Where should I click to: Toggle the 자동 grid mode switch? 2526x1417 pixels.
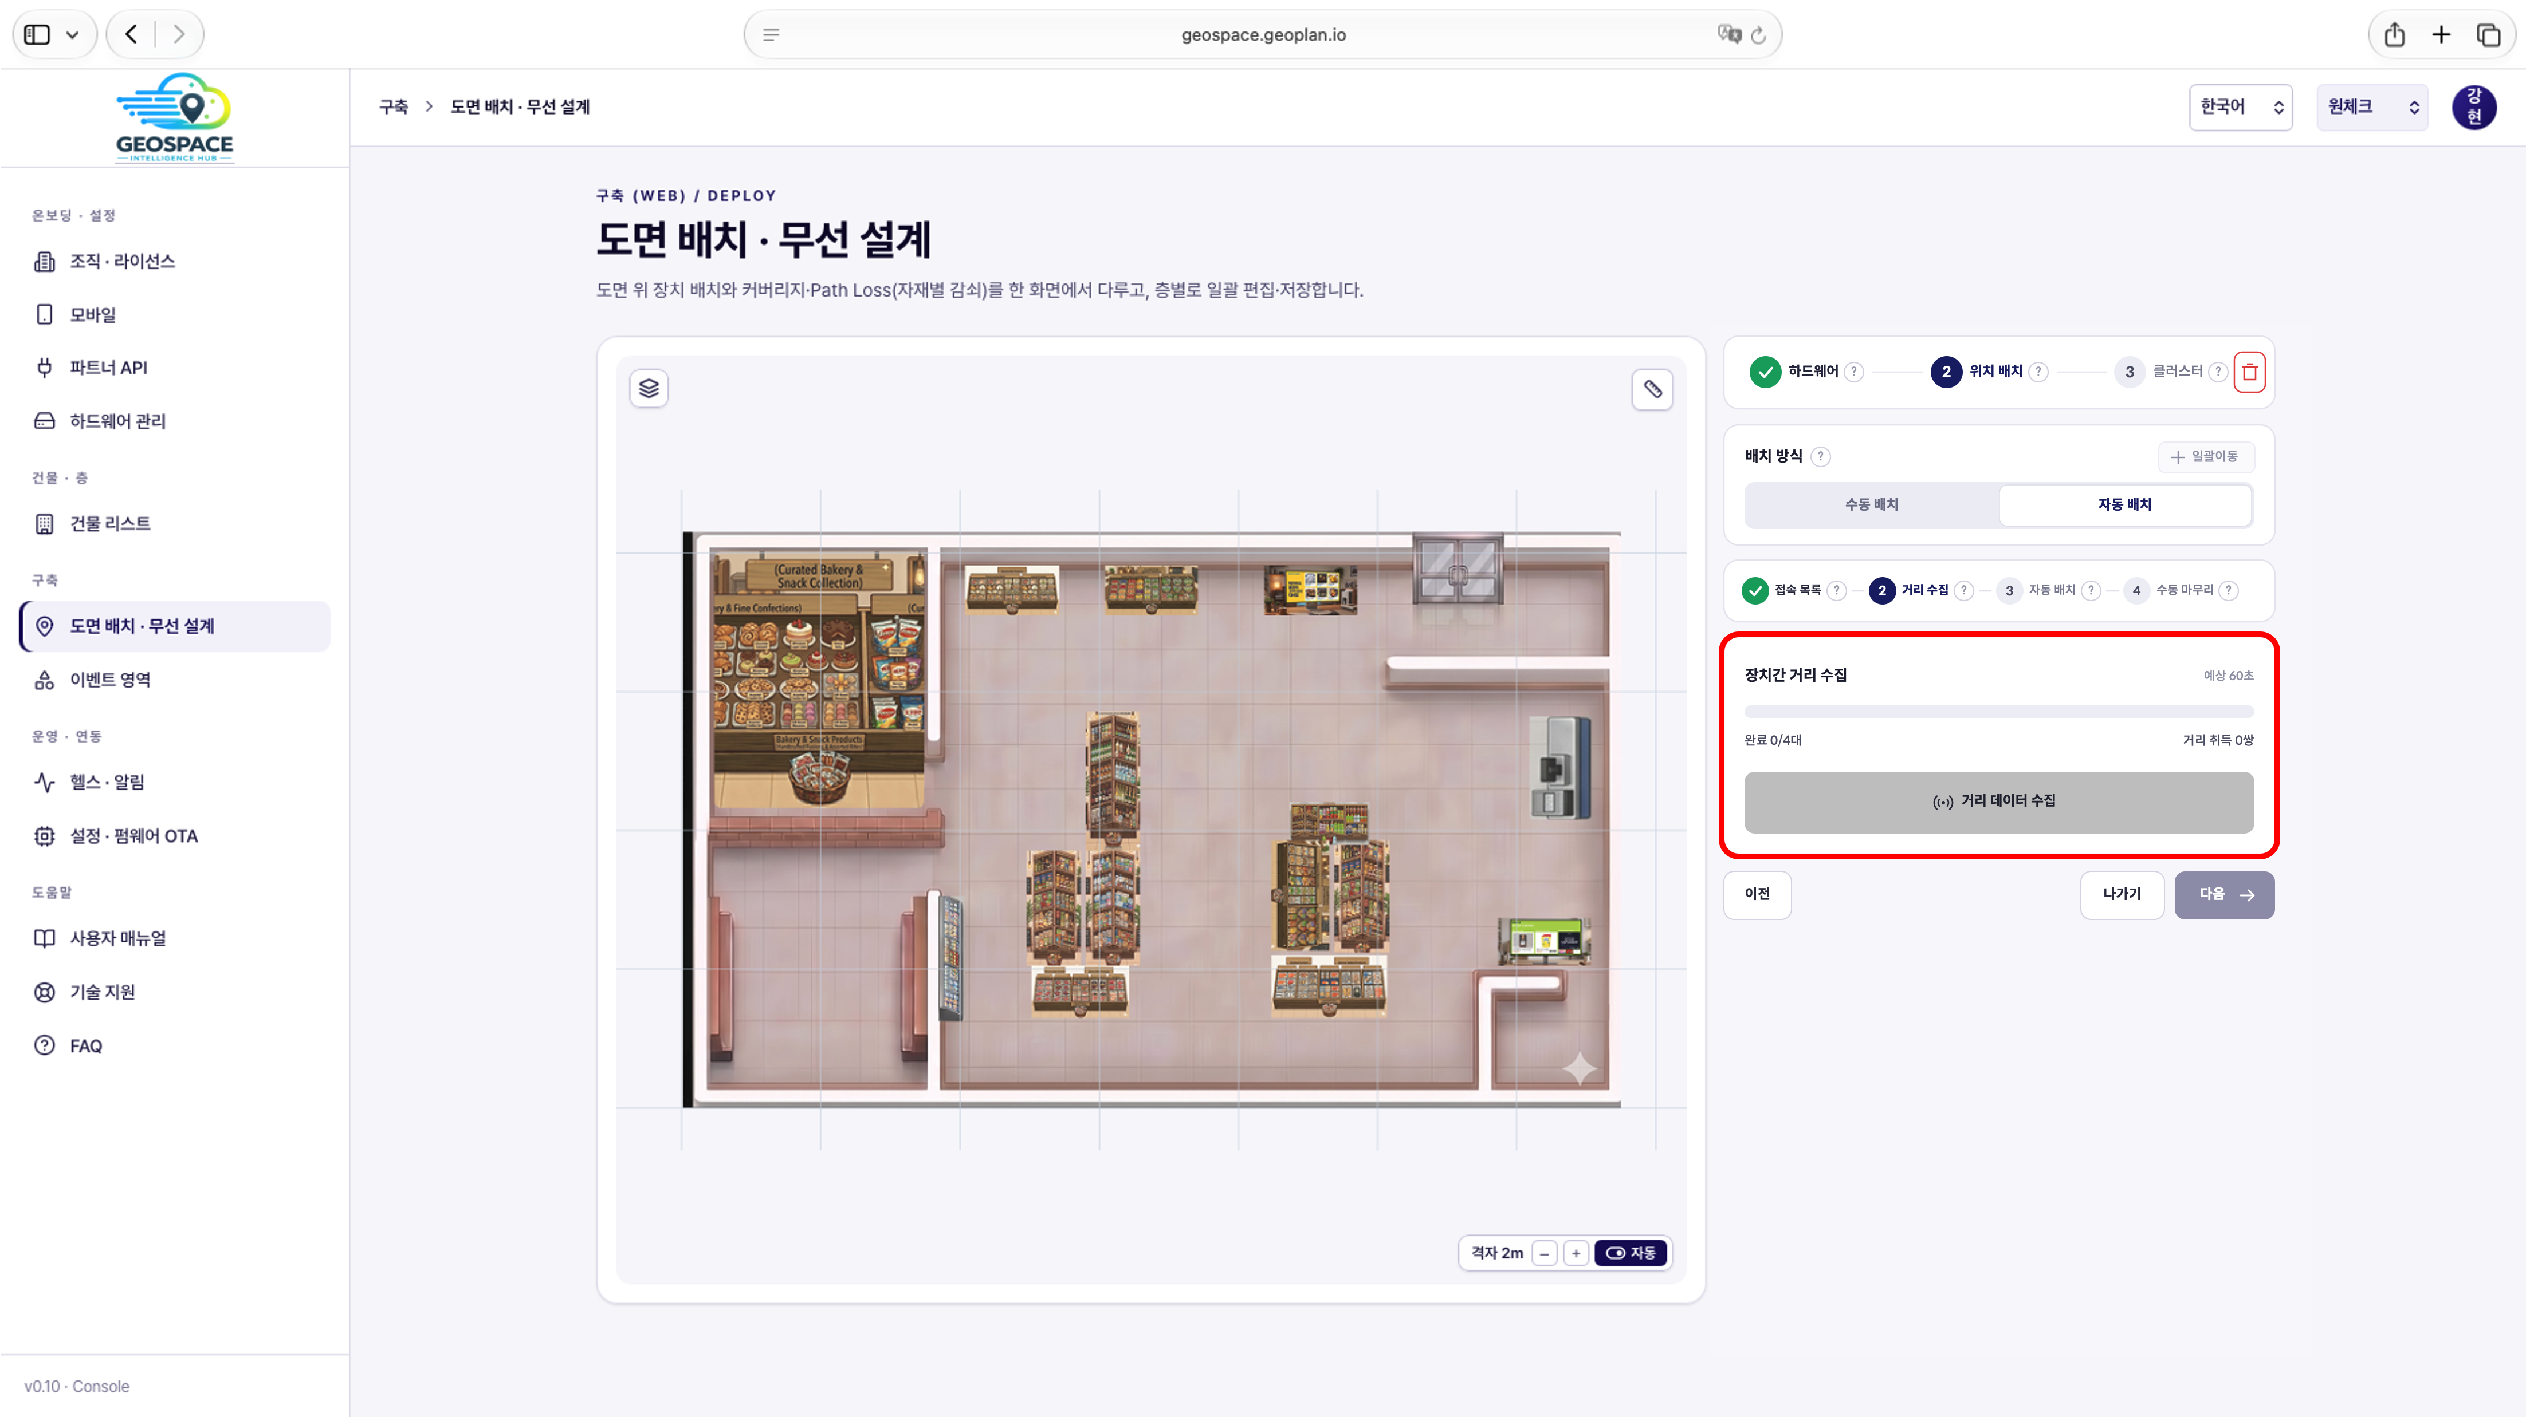pos(1631,1253)
